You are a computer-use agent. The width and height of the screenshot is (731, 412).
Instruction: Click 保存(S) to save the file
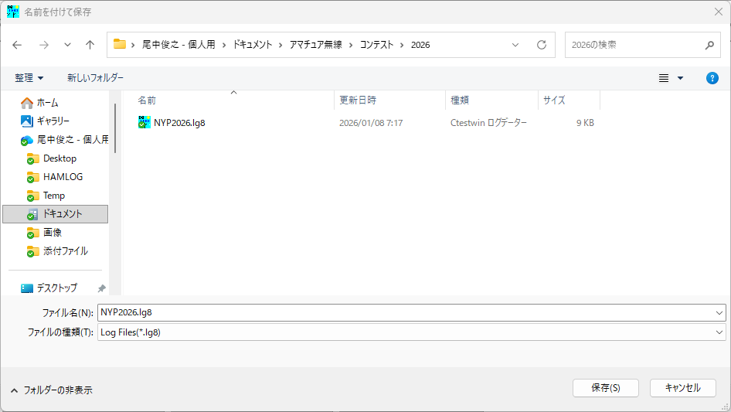tap(606, 388)
